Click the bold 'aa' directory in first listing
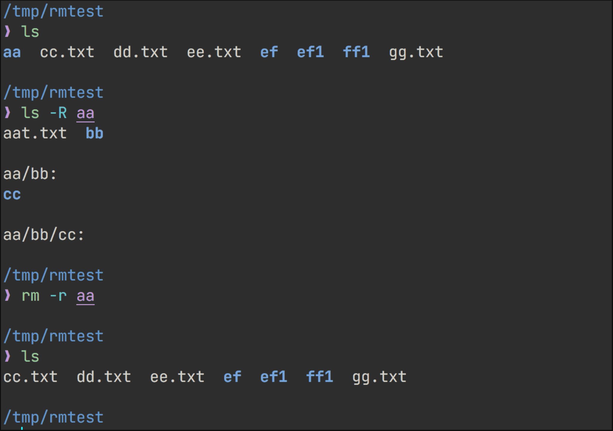 (12, 53)
